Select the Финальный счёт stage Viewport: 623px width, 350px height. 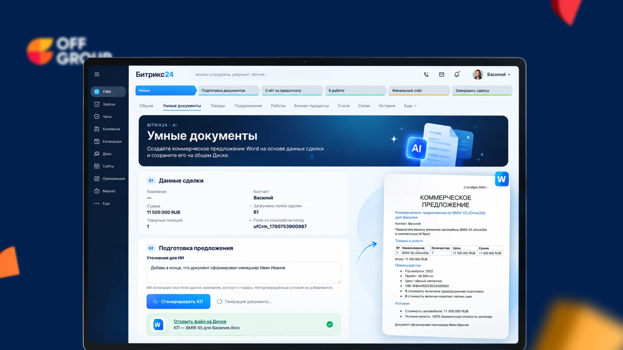coord(419,90)
